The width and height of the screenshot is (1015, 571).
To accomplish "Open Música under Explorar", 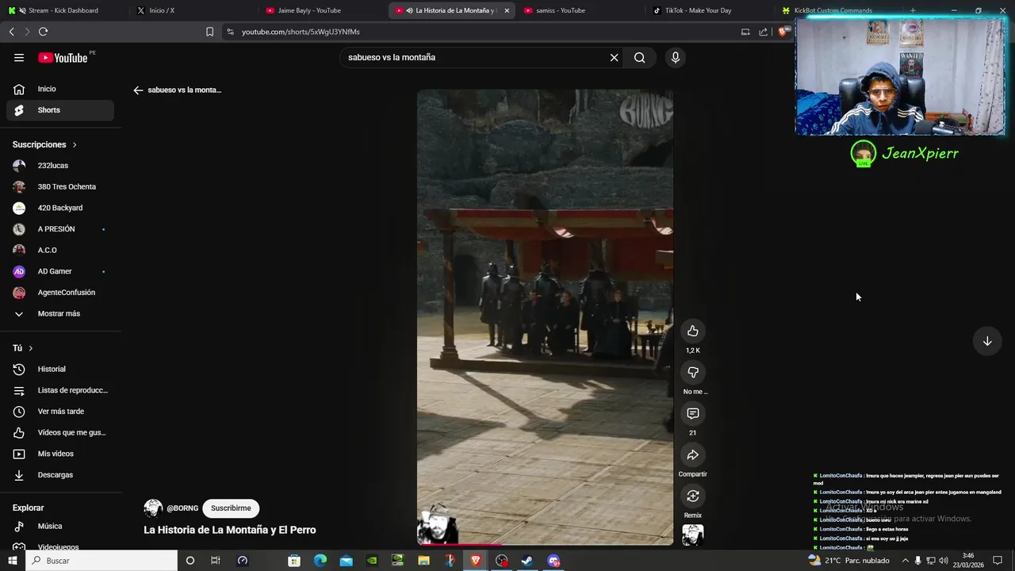I will coord(60,527).
